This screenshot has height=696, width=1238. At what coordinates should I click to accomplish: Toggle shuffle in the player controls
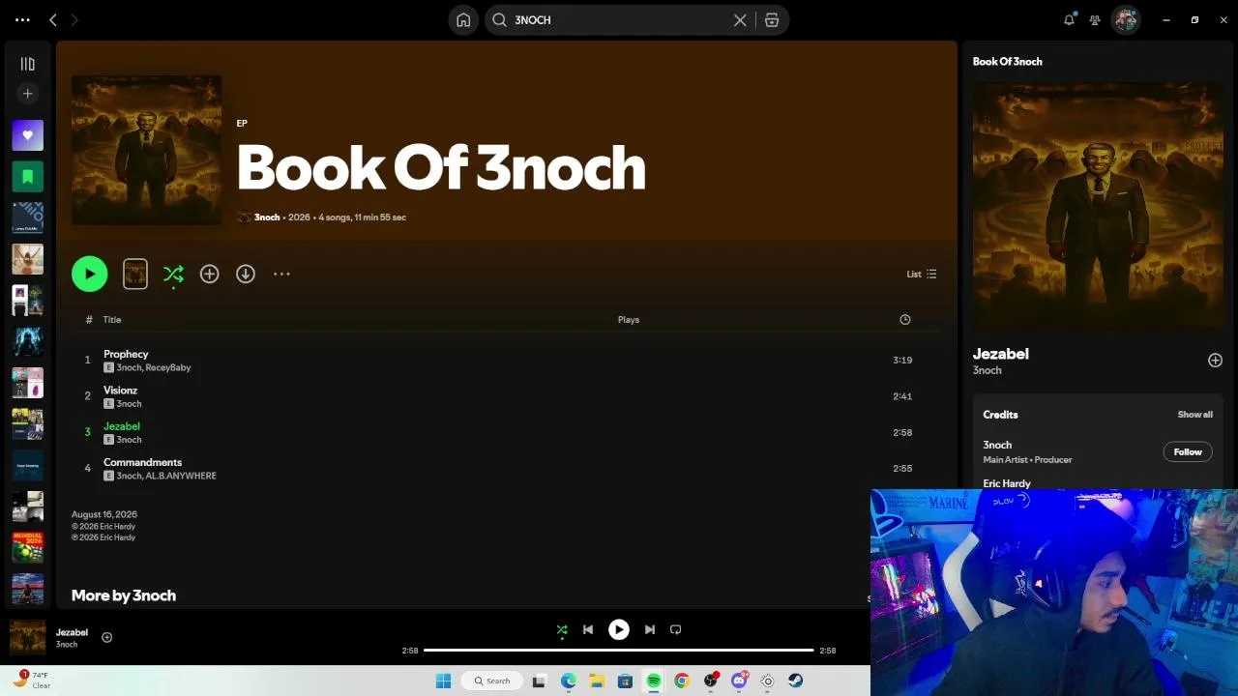pyautogui.click(x=562, y=630)
